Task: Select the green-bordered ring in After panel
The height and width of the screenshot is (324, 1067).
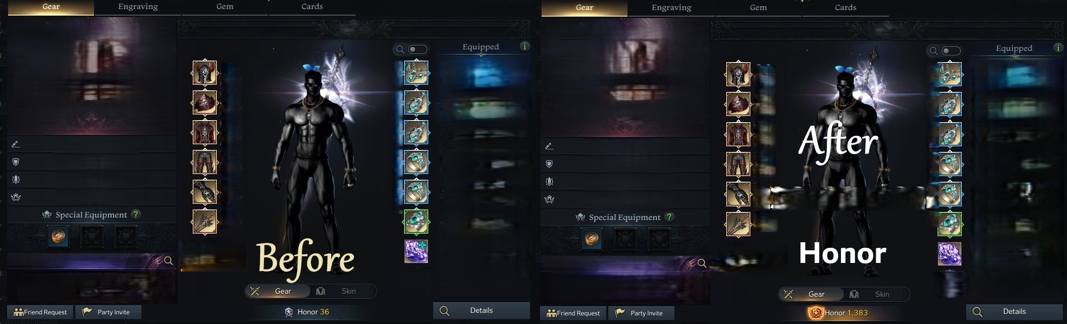Action: point(950,224)
